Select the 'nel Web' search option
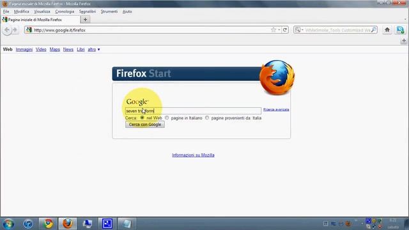This screenshot has width=409, height=230. [x=142, y=118]
